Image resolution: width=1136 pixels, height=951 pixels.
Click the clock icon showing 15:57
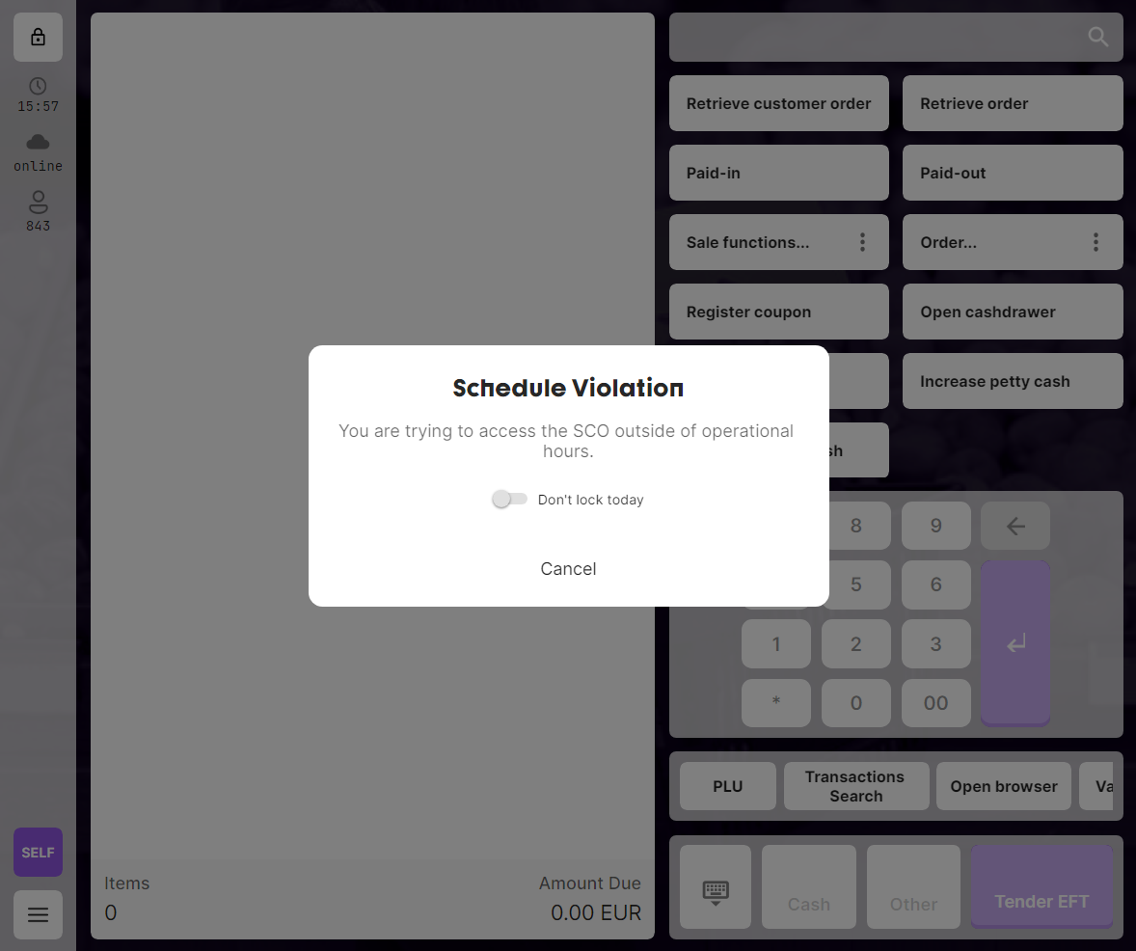[38, 86]
